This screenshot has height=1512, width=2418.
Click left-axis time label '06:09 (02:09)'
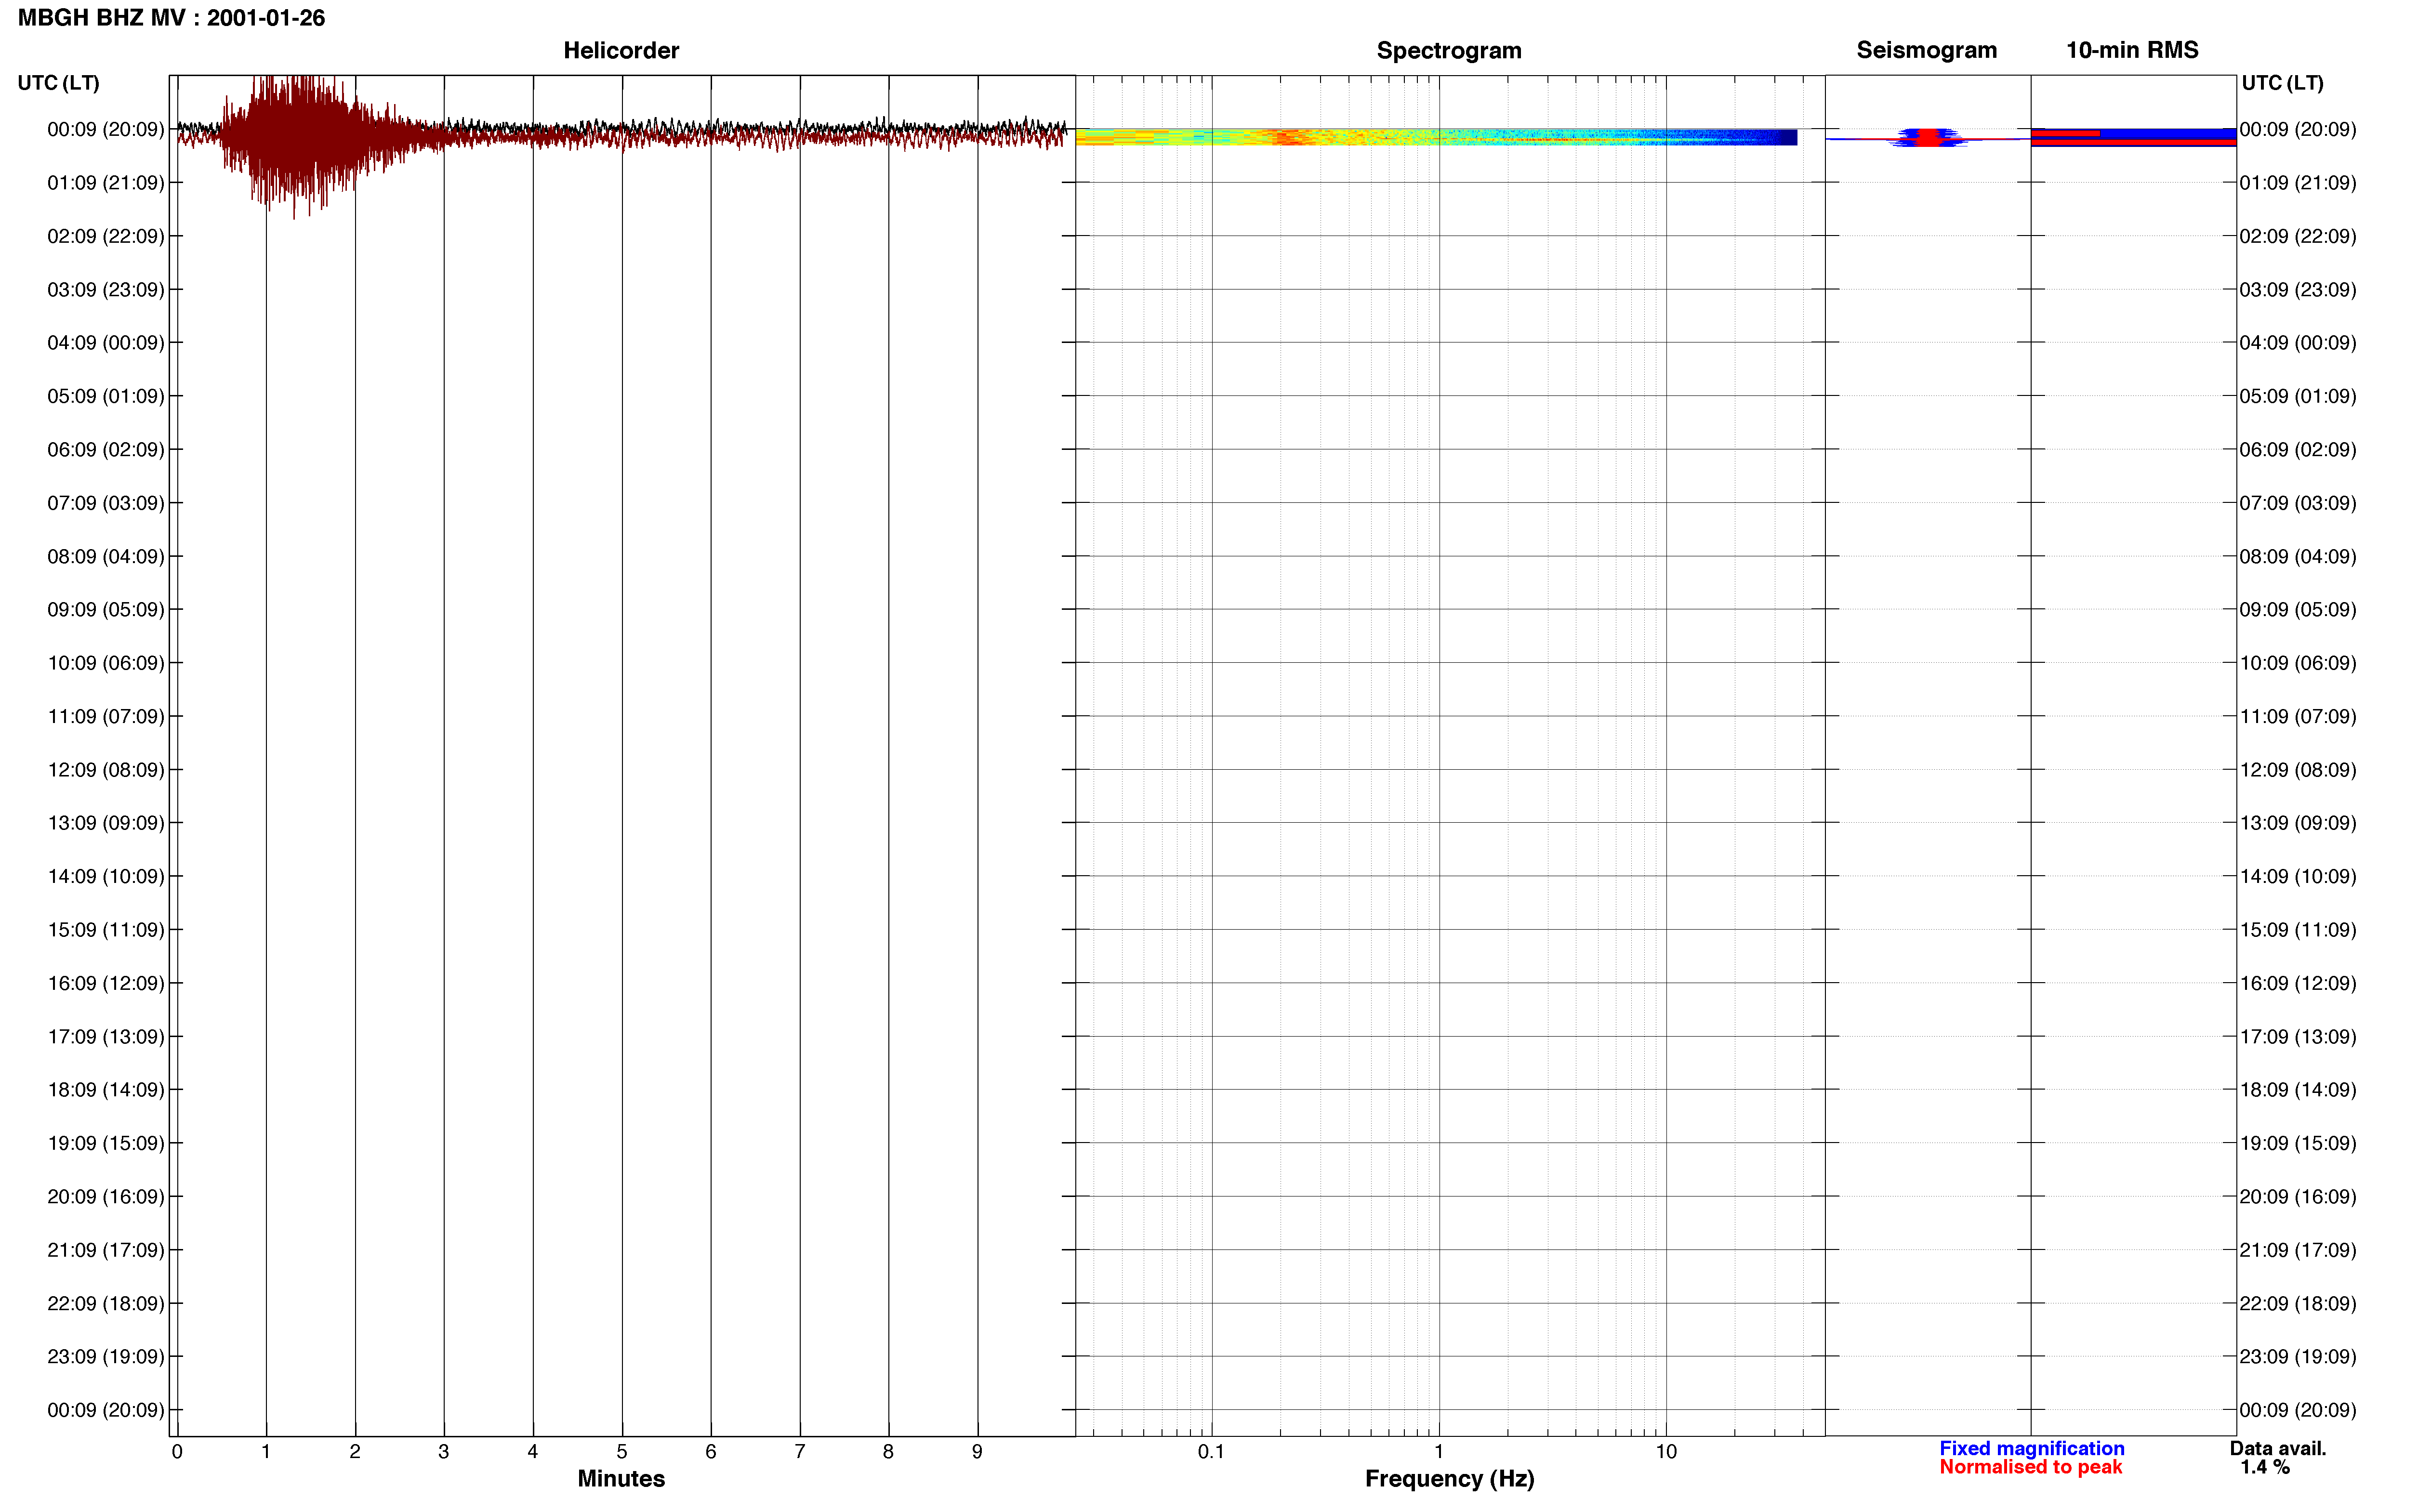(106, 450)
